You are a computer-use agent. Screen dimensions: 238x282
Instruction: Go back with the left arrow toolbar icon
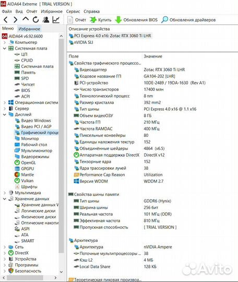click(6, 20)
